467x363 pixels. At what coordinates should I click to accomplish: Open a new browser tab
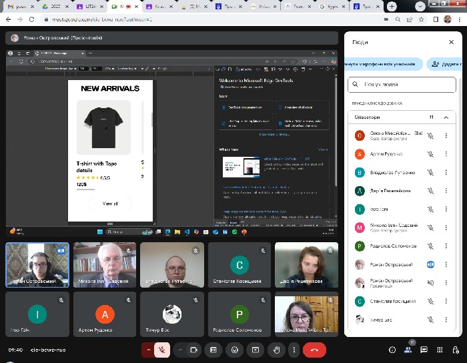tap(391, 6)
